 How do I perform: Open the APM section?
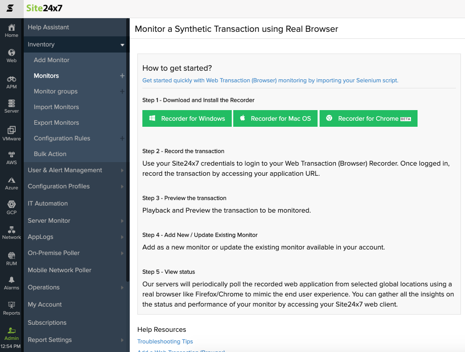coord(11,80)
